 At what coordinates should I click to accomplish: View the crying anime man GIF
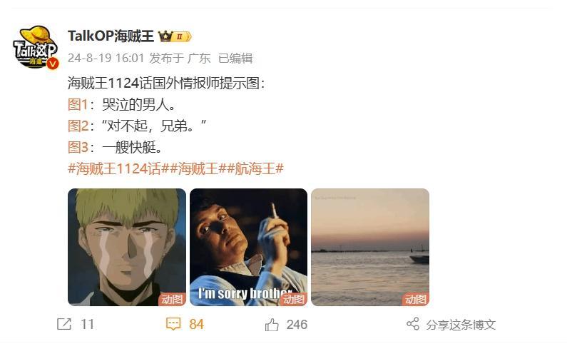[127, 247]
